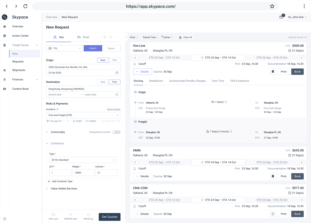Click the container Weight field
This screenshot has height=223, width=311.
83,173
